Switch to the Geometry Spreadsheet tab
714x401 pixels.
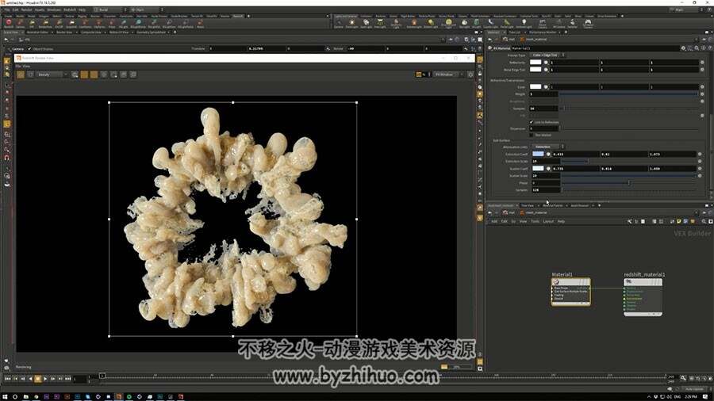pyautogui.click(x=152, y=32)
